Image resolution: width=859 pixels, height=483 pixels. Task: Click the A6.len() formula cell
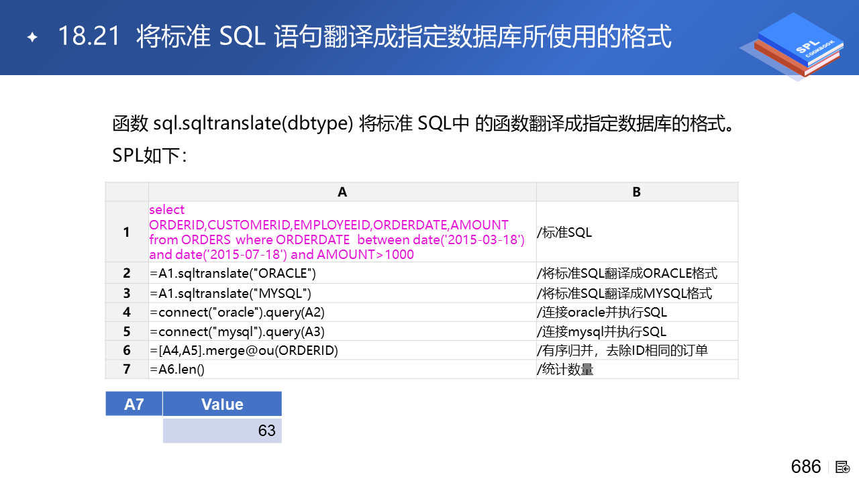click(177, 370)
